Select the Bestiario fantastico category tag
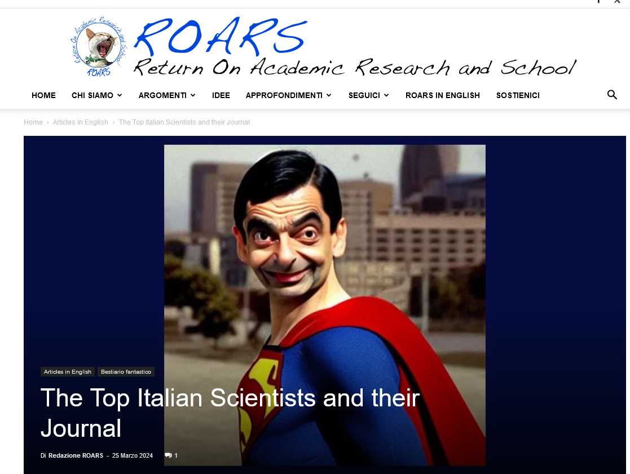The height and width of the screenshot is (474, 630). 126,371
